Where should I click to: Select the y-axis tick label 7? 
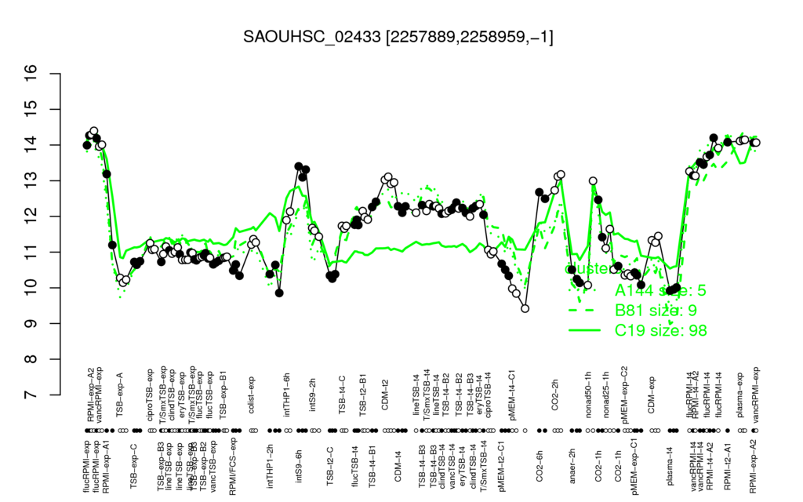31,395
